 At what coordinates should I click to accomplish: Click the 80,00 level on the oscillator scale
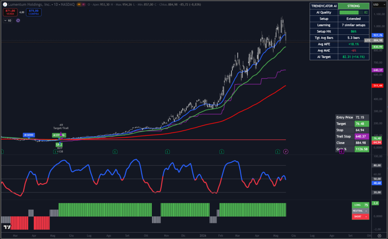[x=377, y=165]
